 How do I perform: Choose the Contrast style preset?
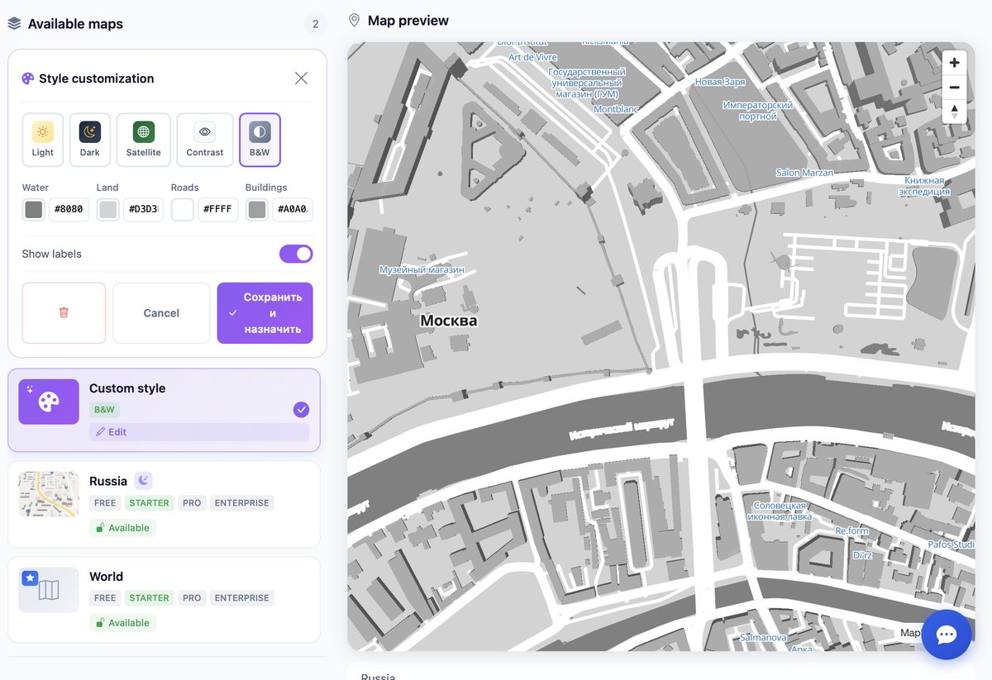pos(205,140)
